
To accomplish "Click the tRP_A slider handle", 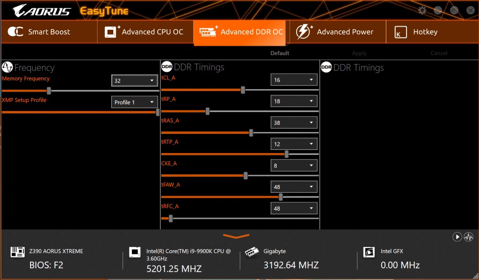I will [x=208, y=111].
